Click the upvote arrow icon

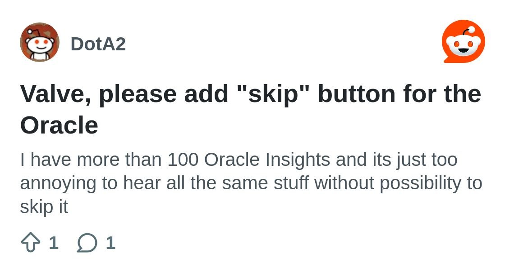[x=31, y=243]
